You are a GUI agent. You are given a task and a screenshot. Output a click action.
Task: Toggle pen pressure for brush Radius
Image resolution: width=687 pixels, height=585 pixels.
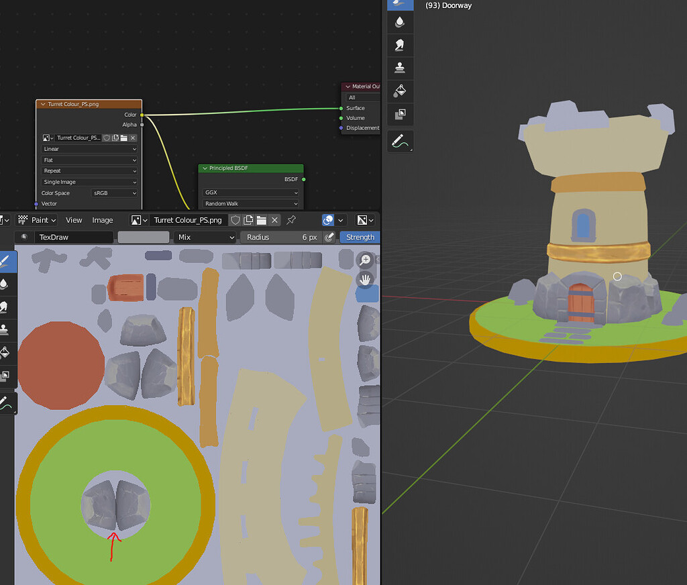click(x=329, y=237)
